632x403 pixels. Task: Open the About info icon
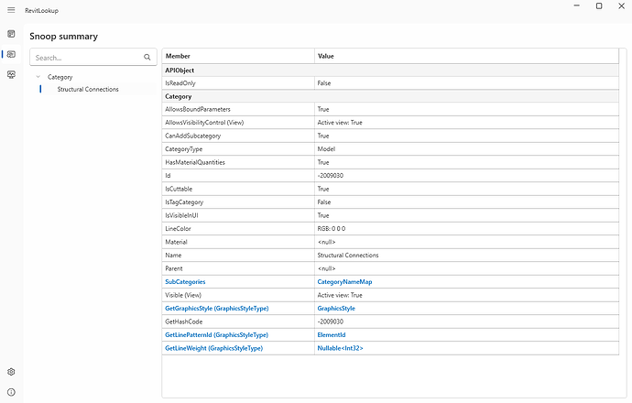(11, 392)
